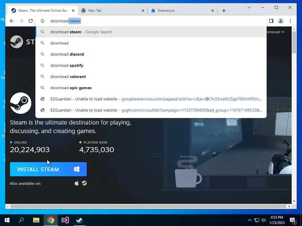Click the large round Steam logo
Image resolution: width=302 pixels, height=226 pixels.
pyautogui.click(x=21, y=103)
